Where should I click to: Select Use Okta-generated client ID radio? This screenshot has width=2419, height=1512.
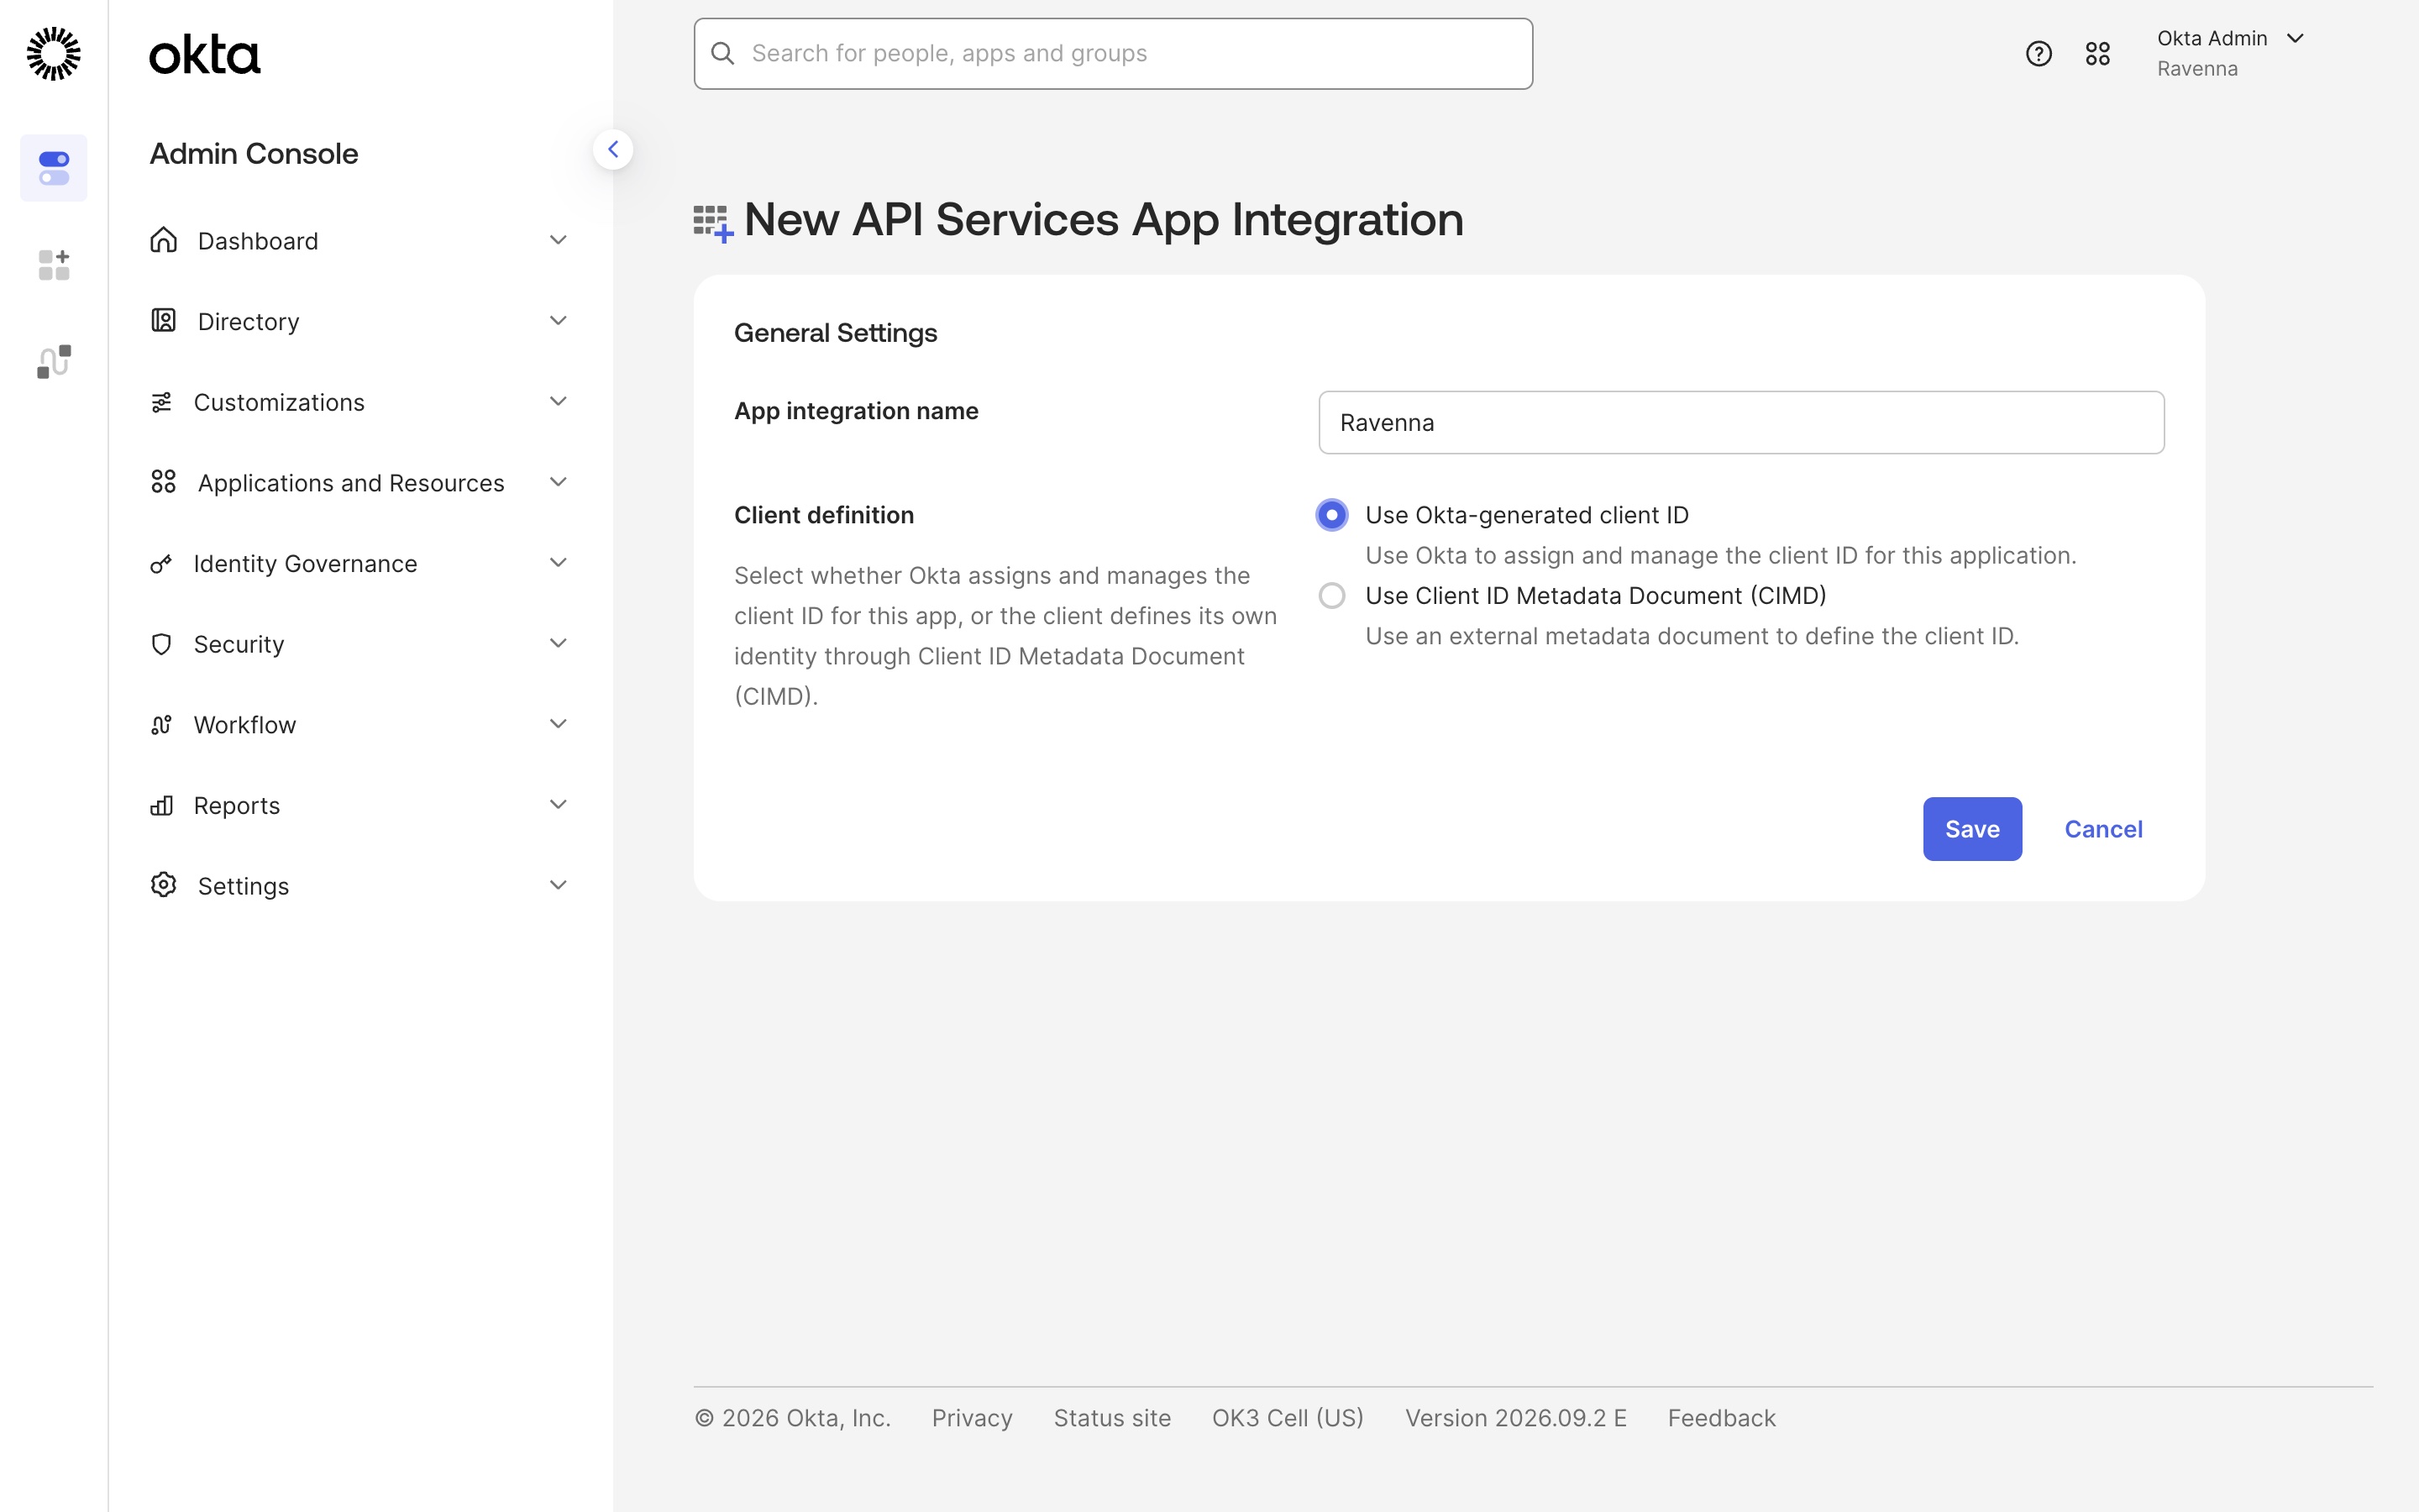[x=1331, y=515]
